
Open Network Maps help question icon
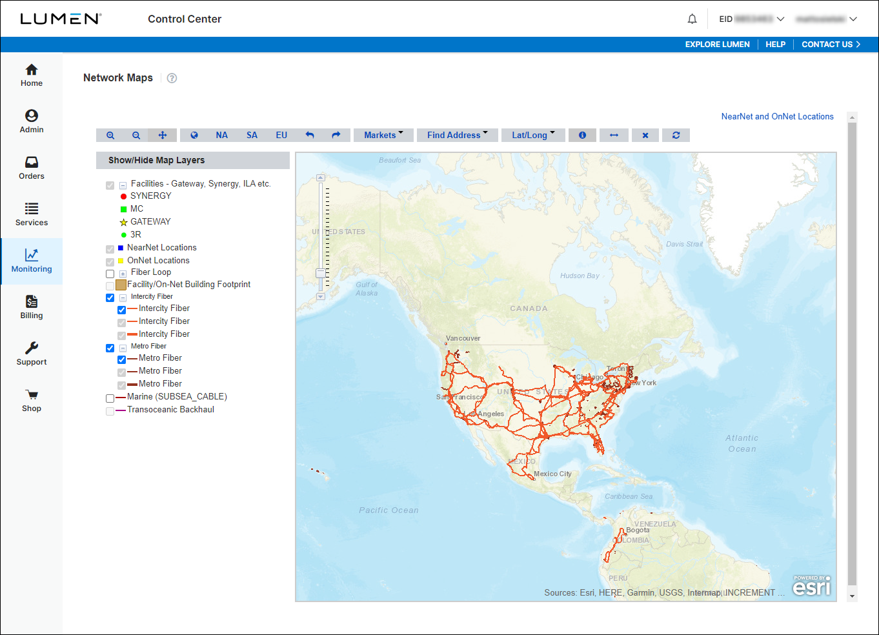(x=172, y=78)
